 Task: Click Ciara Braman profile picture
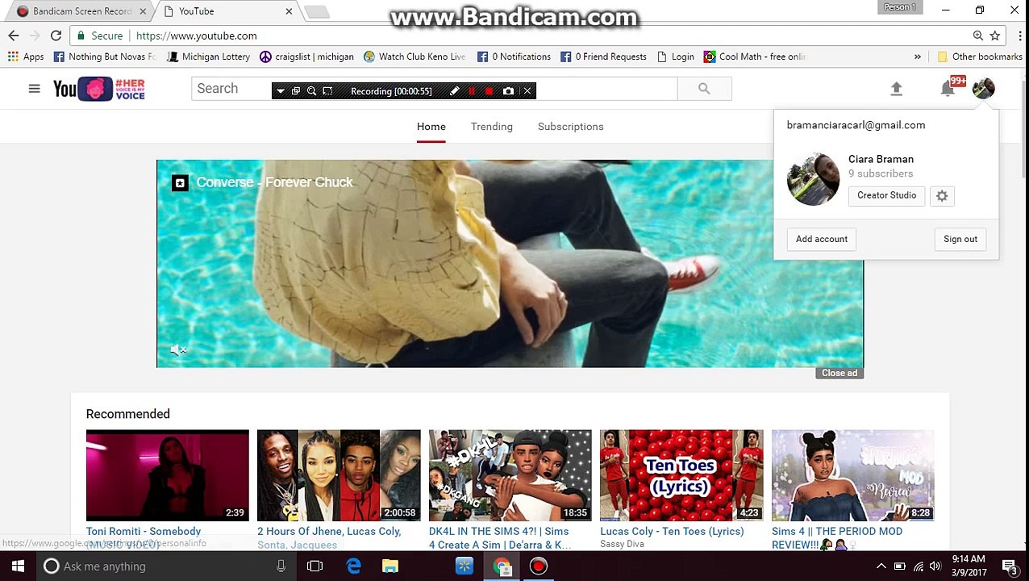click(813, 179)
